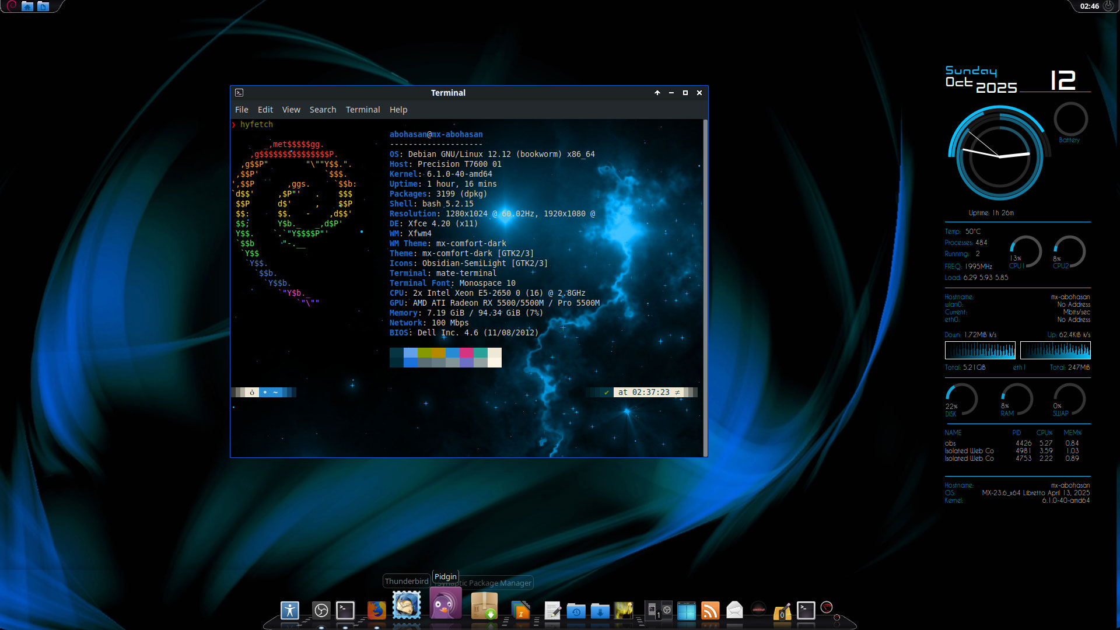This screenshot has height=630, width=1120.
Task: Open the Help menu in Terminal
Action: click(398, 110)
